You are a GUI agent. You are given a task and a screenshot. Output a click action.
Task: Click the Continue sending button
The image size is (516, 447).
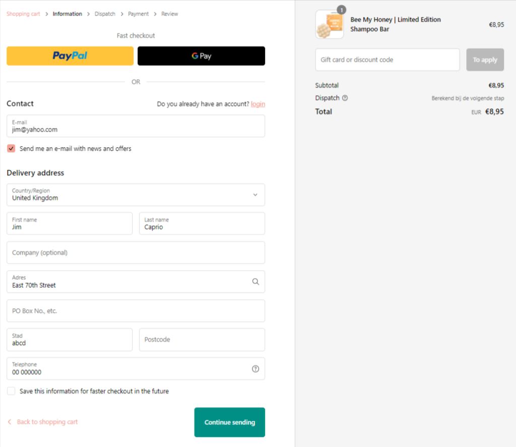click(229, 422)
